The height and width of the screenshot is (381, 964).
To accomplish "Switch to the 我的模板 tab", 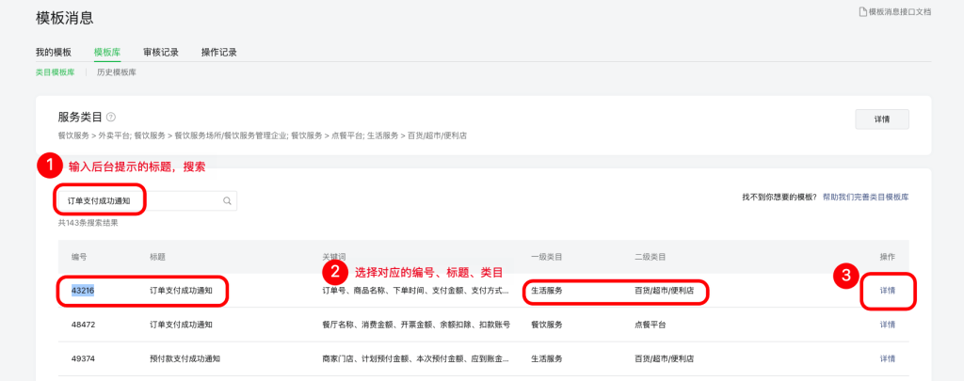I will click(54, 52).
